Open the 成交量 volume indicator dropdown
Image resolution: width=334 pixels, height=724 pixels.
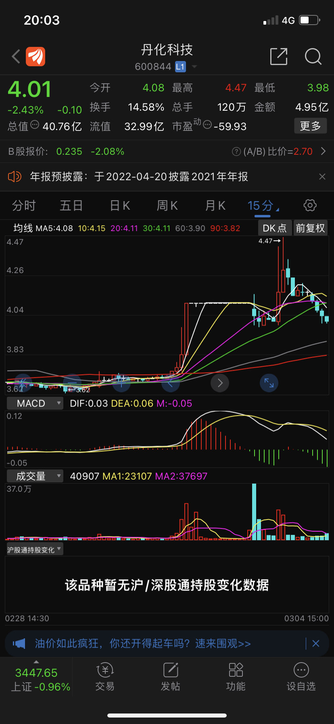click(35, 476)
